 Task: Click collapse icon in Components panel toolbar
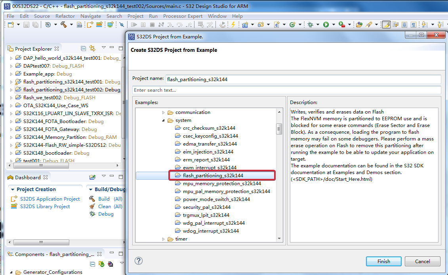[x=93, y=264]
